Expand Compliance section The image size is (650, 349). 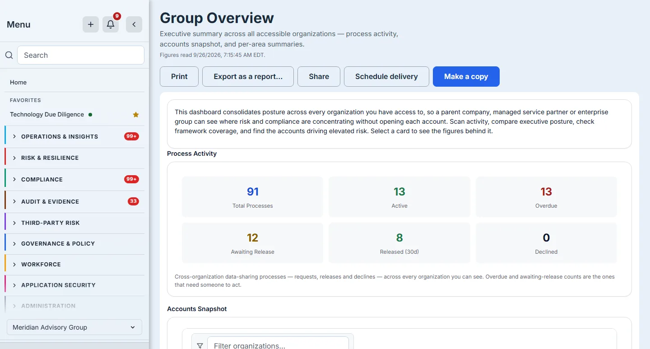[74, 179]
